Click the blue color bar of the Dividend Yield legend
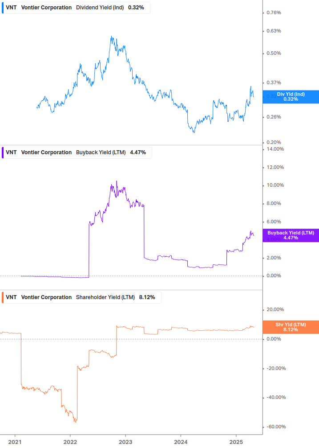 [x=3, y=8]
